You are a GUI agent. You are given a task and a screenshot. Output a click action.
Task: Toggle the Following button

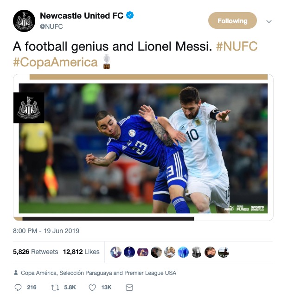click(x=232, y=20)
